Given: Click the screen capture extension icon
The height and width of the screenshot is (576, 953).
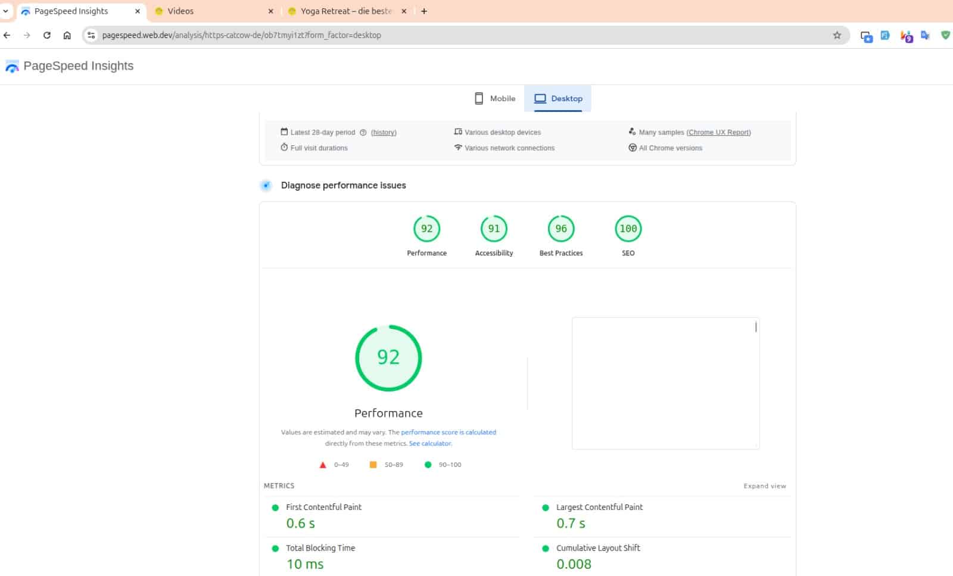Looking at the screenshot, I should coord(867,36).
